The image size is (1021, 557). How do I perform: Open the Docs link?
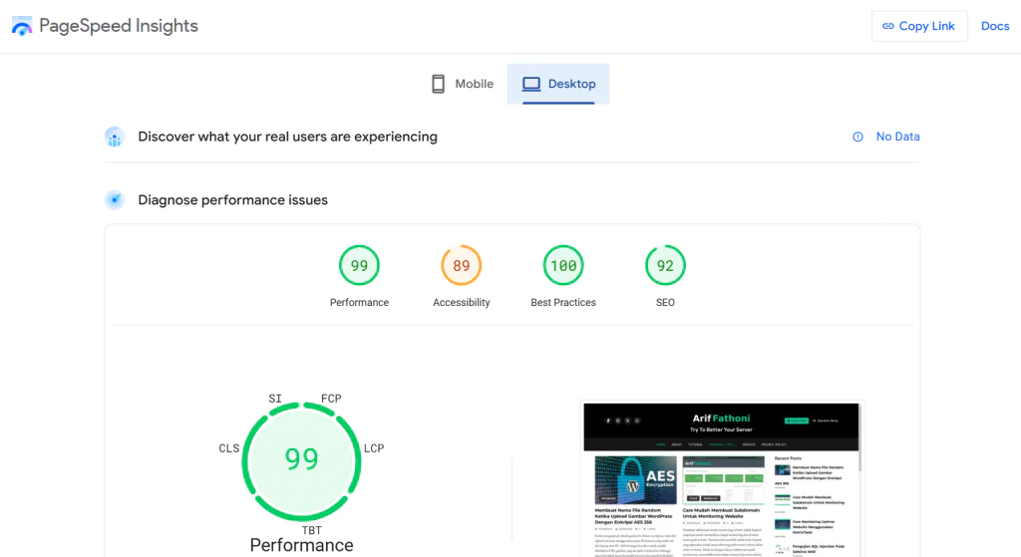tap(995, 26)
